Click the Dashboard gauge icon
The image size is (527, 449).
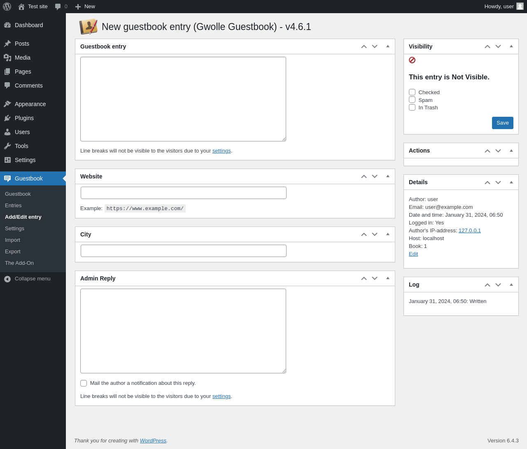7,25
